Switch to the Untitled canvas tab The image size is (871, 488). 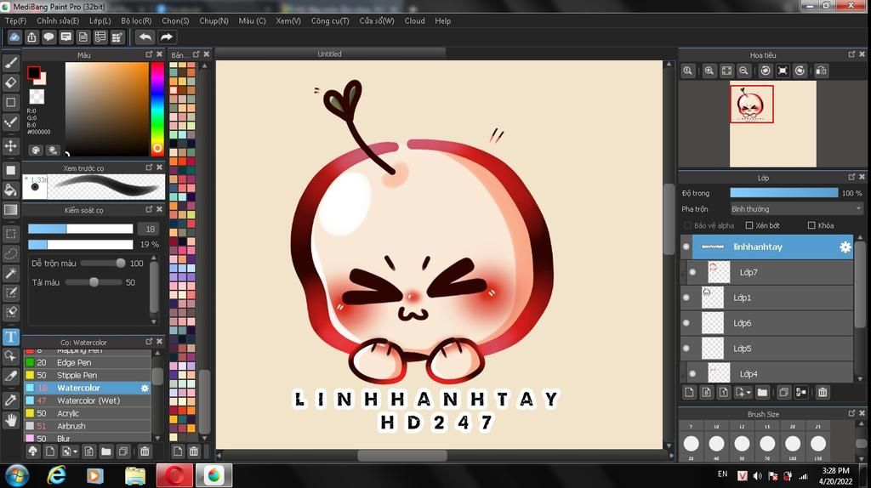(330, 54)
